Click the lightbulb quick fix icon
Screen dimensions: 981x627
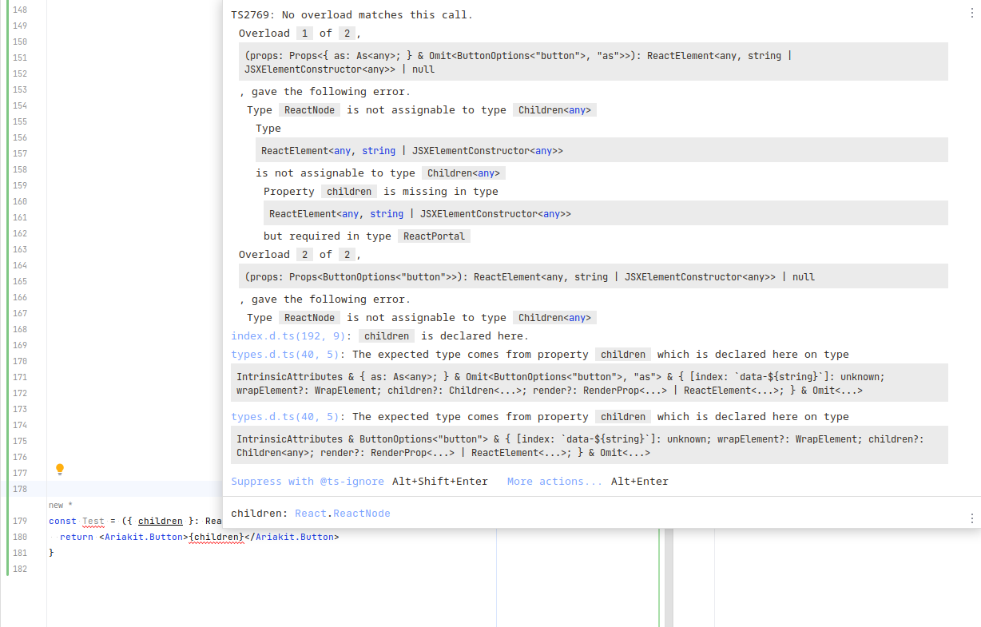coord(59,470)
